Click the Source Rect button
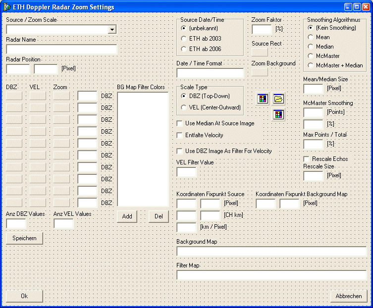Screen dimensions: 373x308 [x=260, y=52]
